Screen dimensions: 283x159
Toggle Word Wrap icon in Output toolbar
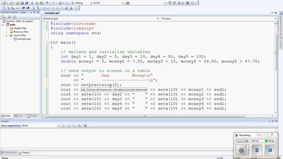pos(85,125)
